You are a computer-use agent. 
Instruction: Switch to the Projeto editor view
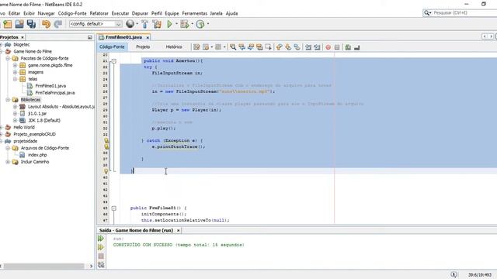[143, 46]
